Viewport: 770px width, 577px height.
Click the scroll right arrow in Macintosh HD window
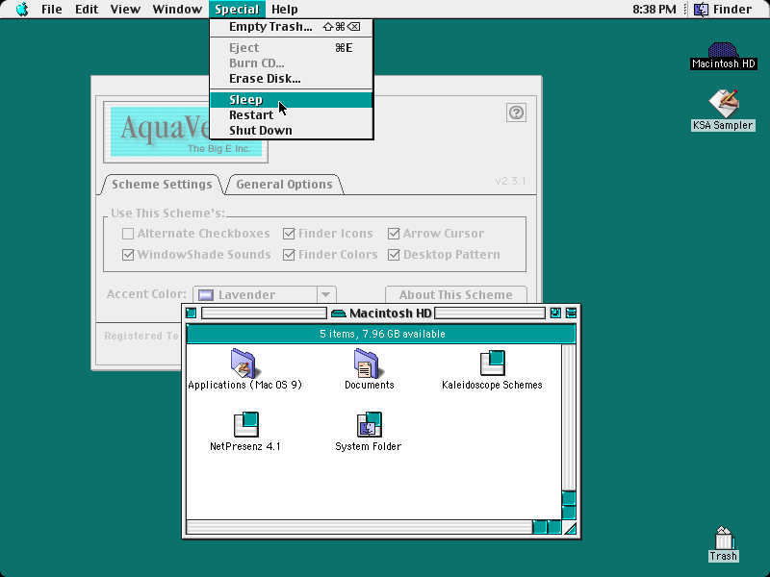coord(554,527)
